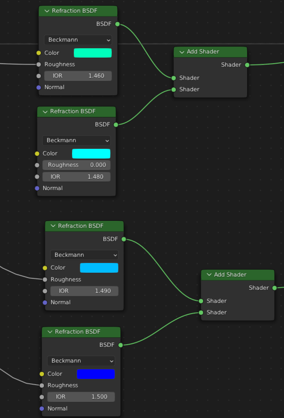The width and height of the screenshot is (284, 418).
Task: Click yellow Color socket on IOR 1.490 node
Action: tap(45, 268)
